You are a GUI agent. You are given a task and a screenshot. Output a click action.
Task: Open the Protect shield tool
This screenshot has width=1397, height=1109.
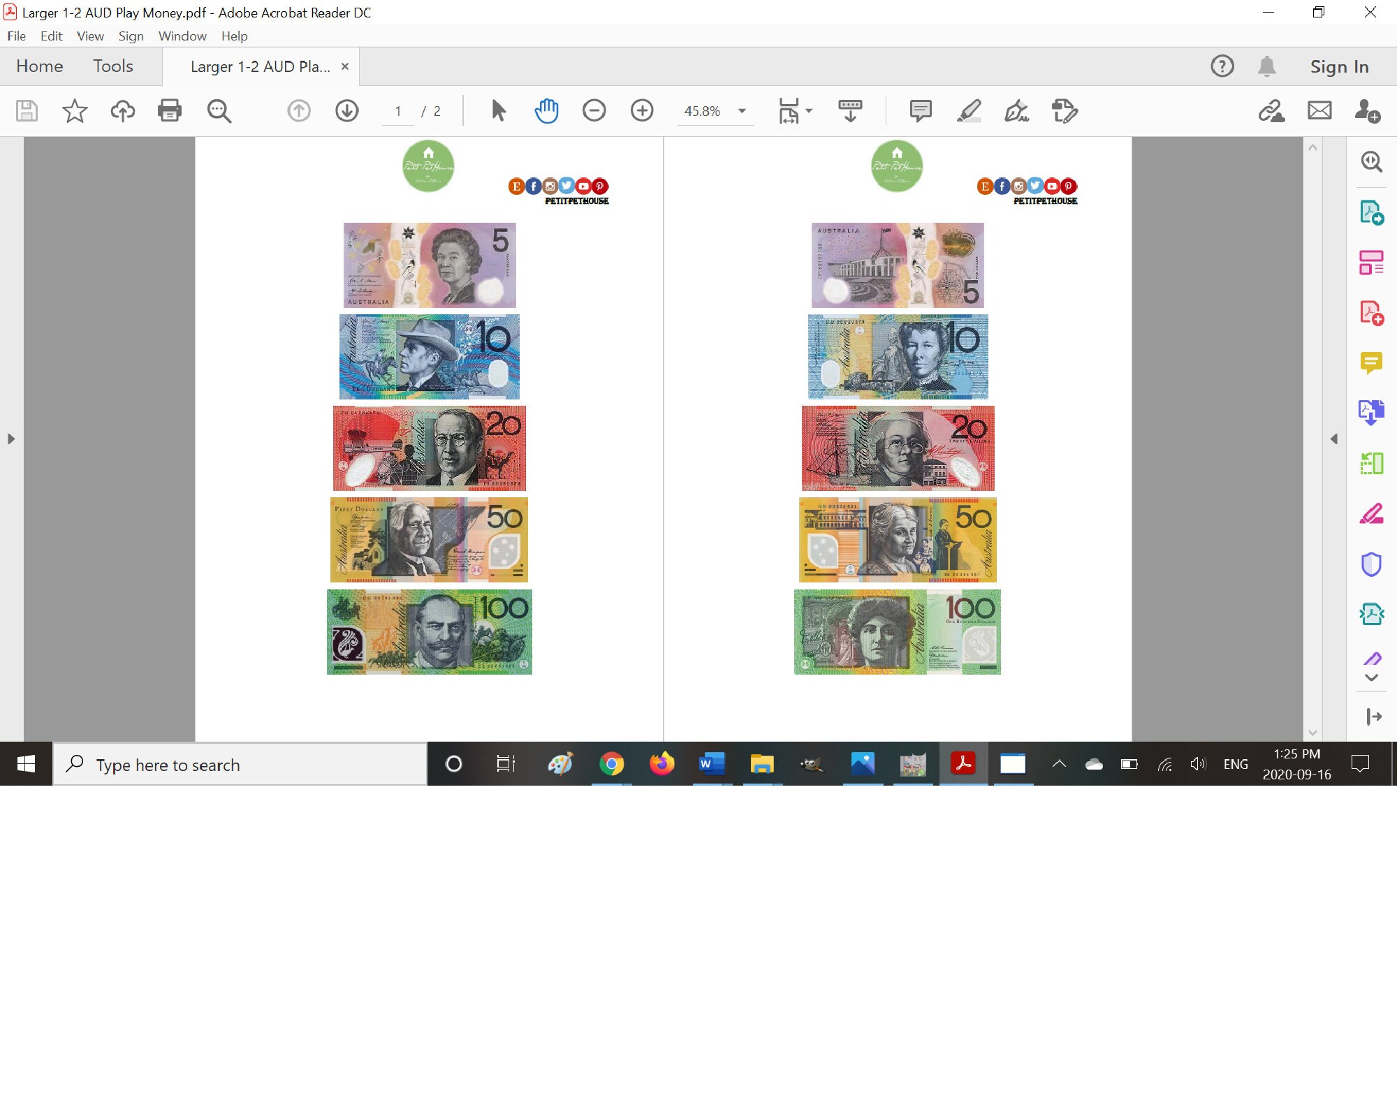pos(1371,564)
